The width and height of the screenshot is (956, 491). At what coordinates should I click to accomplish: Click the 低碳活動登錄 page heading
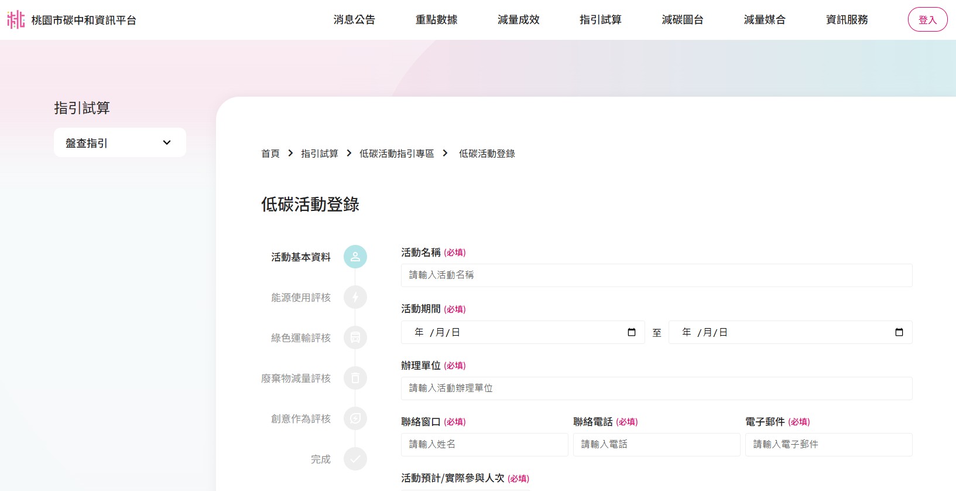[310, 204]
